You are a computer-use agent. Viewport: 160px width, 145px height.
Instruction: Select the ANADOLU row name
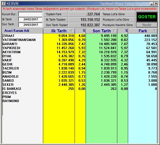[x=11, y=77]
